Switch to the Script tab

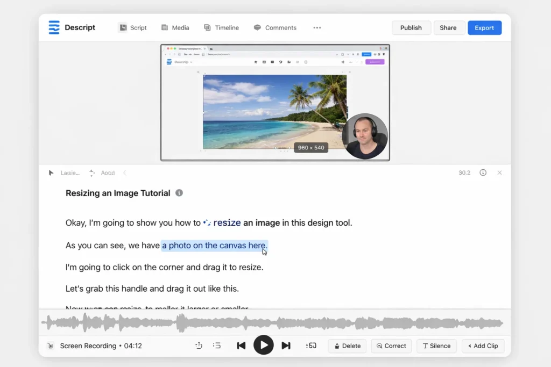tap(132, 27)
